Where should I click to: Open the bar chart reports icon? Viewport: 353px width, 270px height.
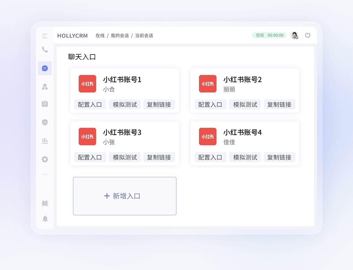[x=45, y=141]
